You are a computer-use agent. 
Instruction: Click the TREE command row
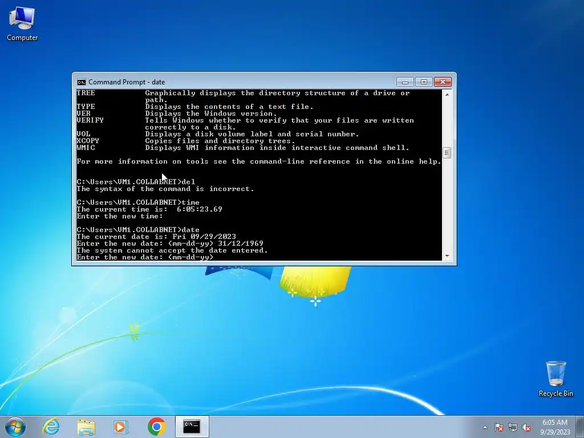click(243, 96)
